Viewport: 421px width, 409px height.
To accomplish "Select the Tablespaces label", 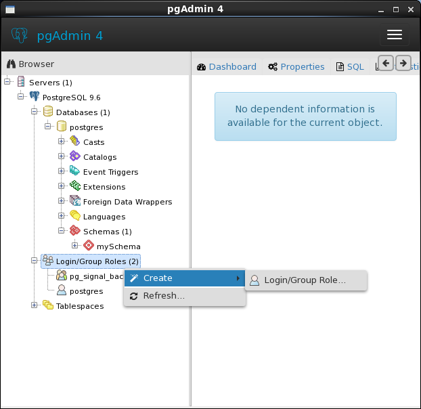I will click(x=80, y=307).
